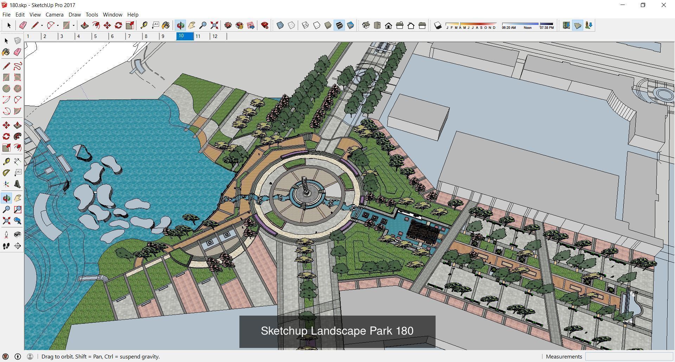
Task: Pick the Push/Pull tool in top toolbar
Action: [85, 25]
